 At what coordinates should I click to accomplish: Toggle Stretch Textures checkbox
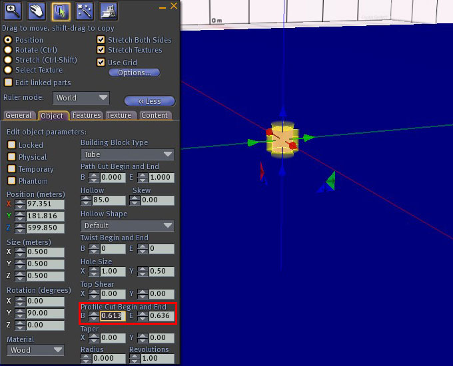coord(101,50)
